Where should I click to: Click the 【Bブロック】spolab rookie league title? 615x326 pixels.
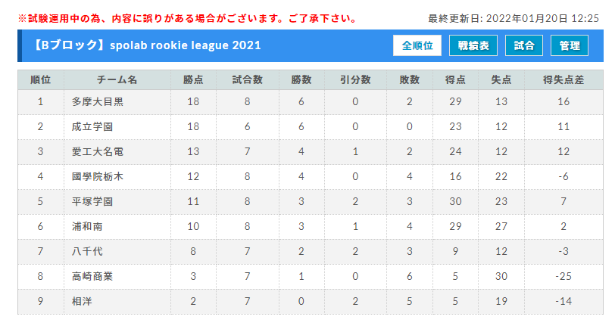pos(146,45)
